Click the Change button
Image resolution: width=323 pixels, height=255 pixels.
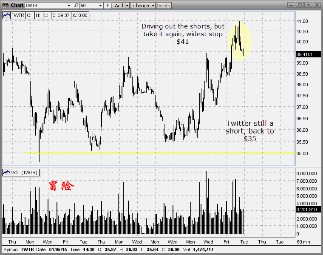click(141, 6)
